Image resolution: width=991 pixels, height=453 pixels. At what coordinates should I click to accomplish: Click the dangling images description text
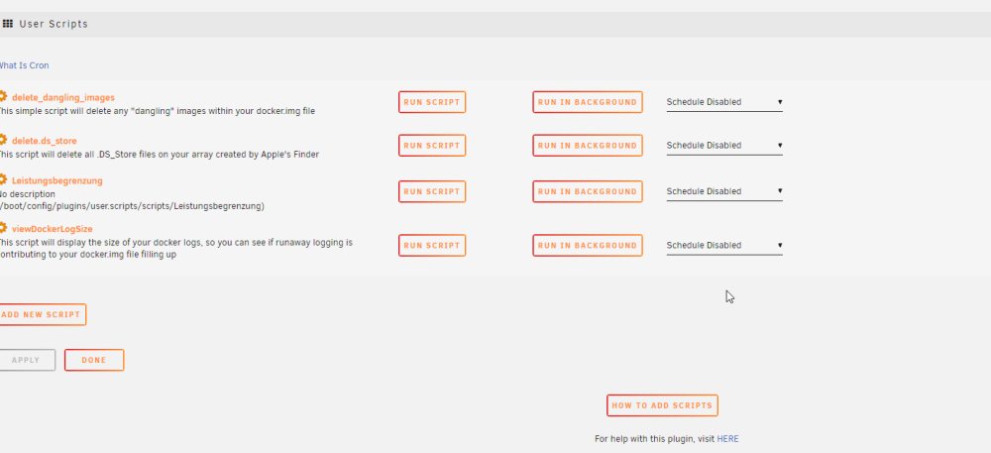pos(157,111)
